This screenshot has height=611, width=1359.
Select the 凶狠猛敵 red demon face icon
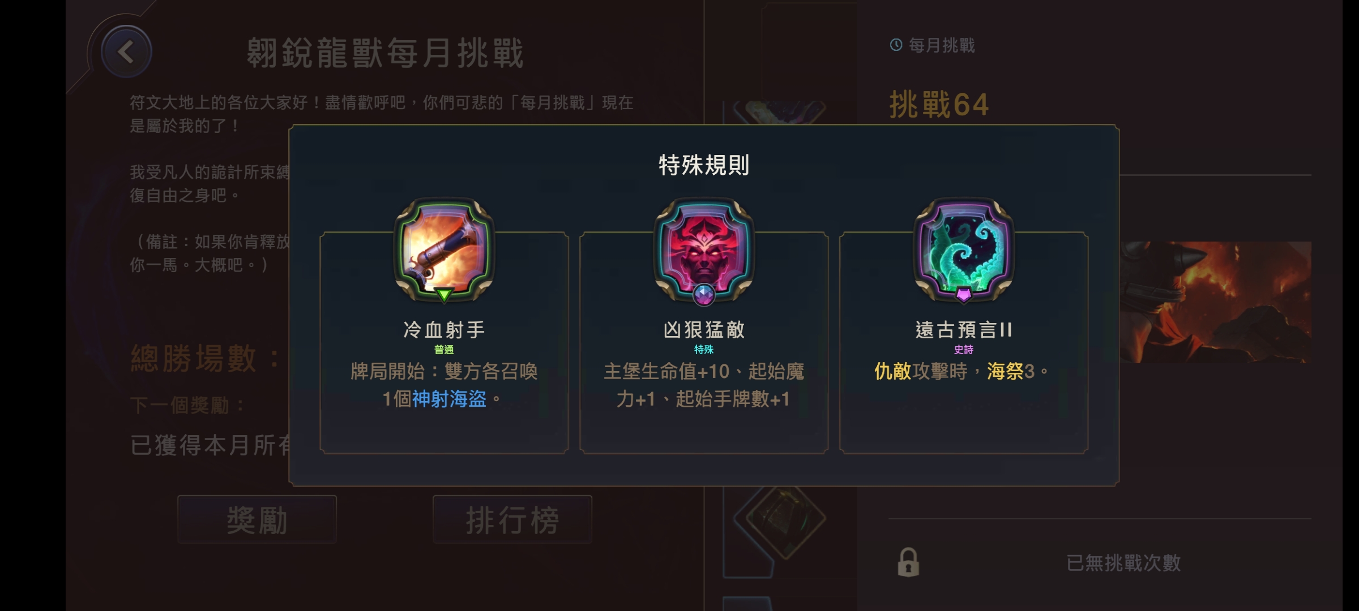704,249
